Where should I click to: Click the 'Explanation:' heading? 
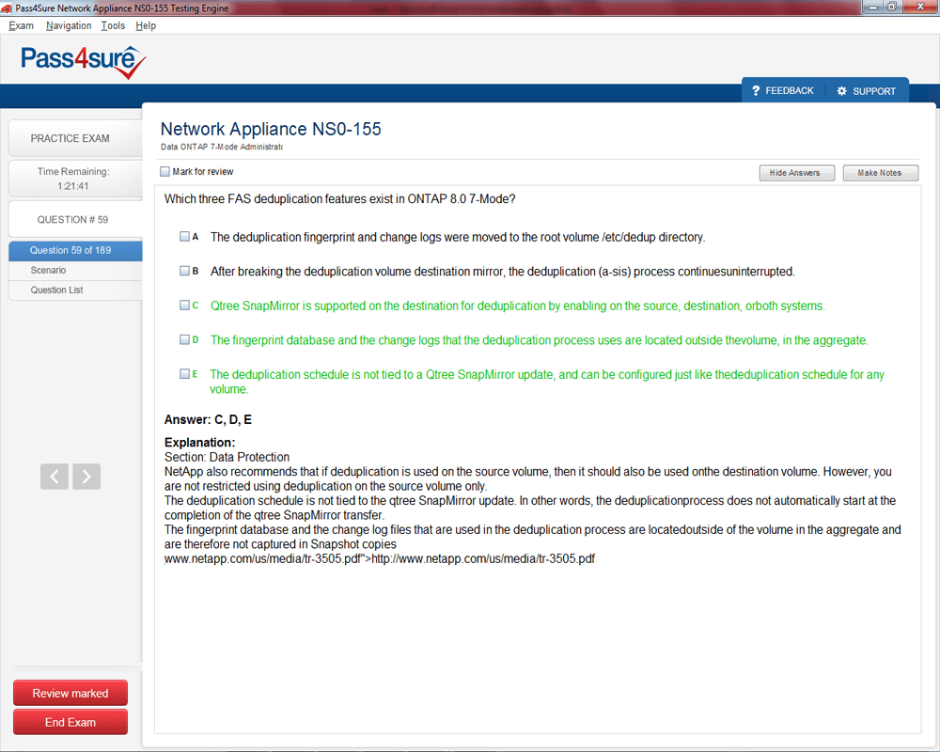point(199,443)
